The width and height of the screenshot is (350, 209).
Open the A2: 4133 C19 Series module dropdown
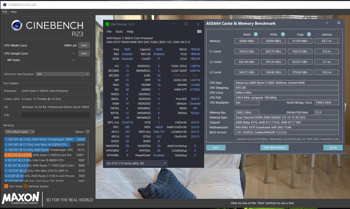pyautogui.click(x=136, y=163)
